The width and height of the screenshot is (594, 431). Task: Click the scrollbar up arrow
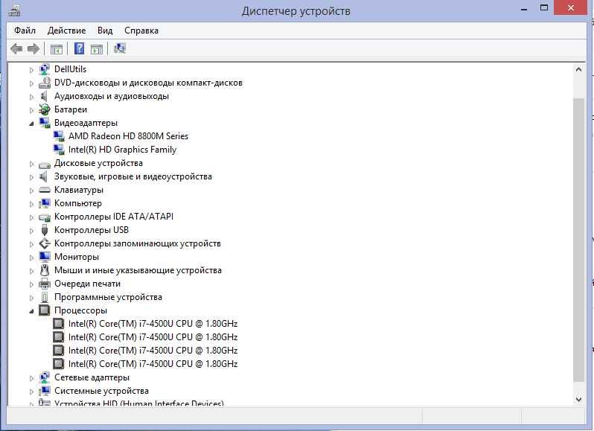pyautogui.click(x=578, y=69)
